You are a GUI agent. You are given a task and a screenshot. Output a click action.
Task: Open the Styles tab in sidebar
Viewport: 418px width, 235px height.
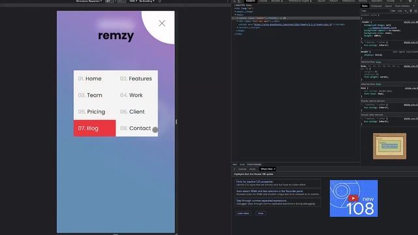364,6
